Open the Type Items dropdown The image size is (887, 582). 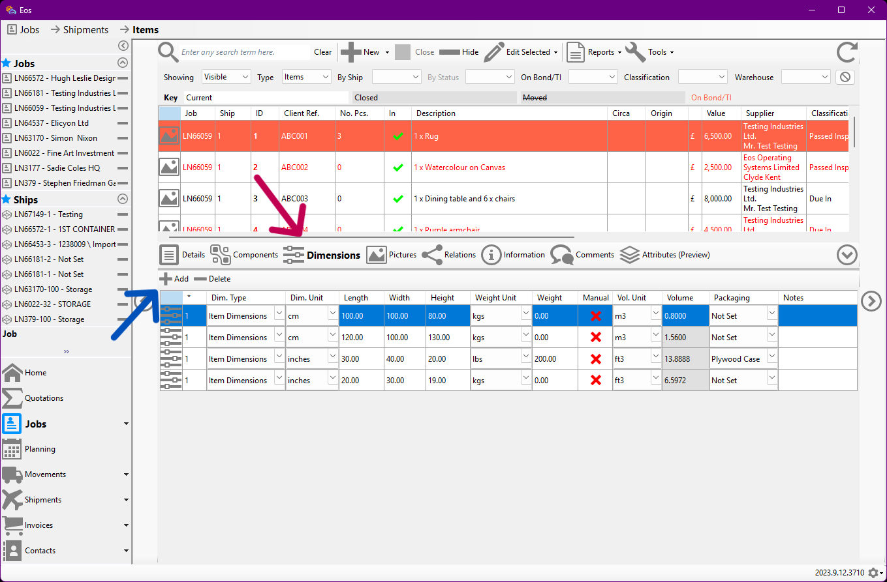(x=307, y=77)
